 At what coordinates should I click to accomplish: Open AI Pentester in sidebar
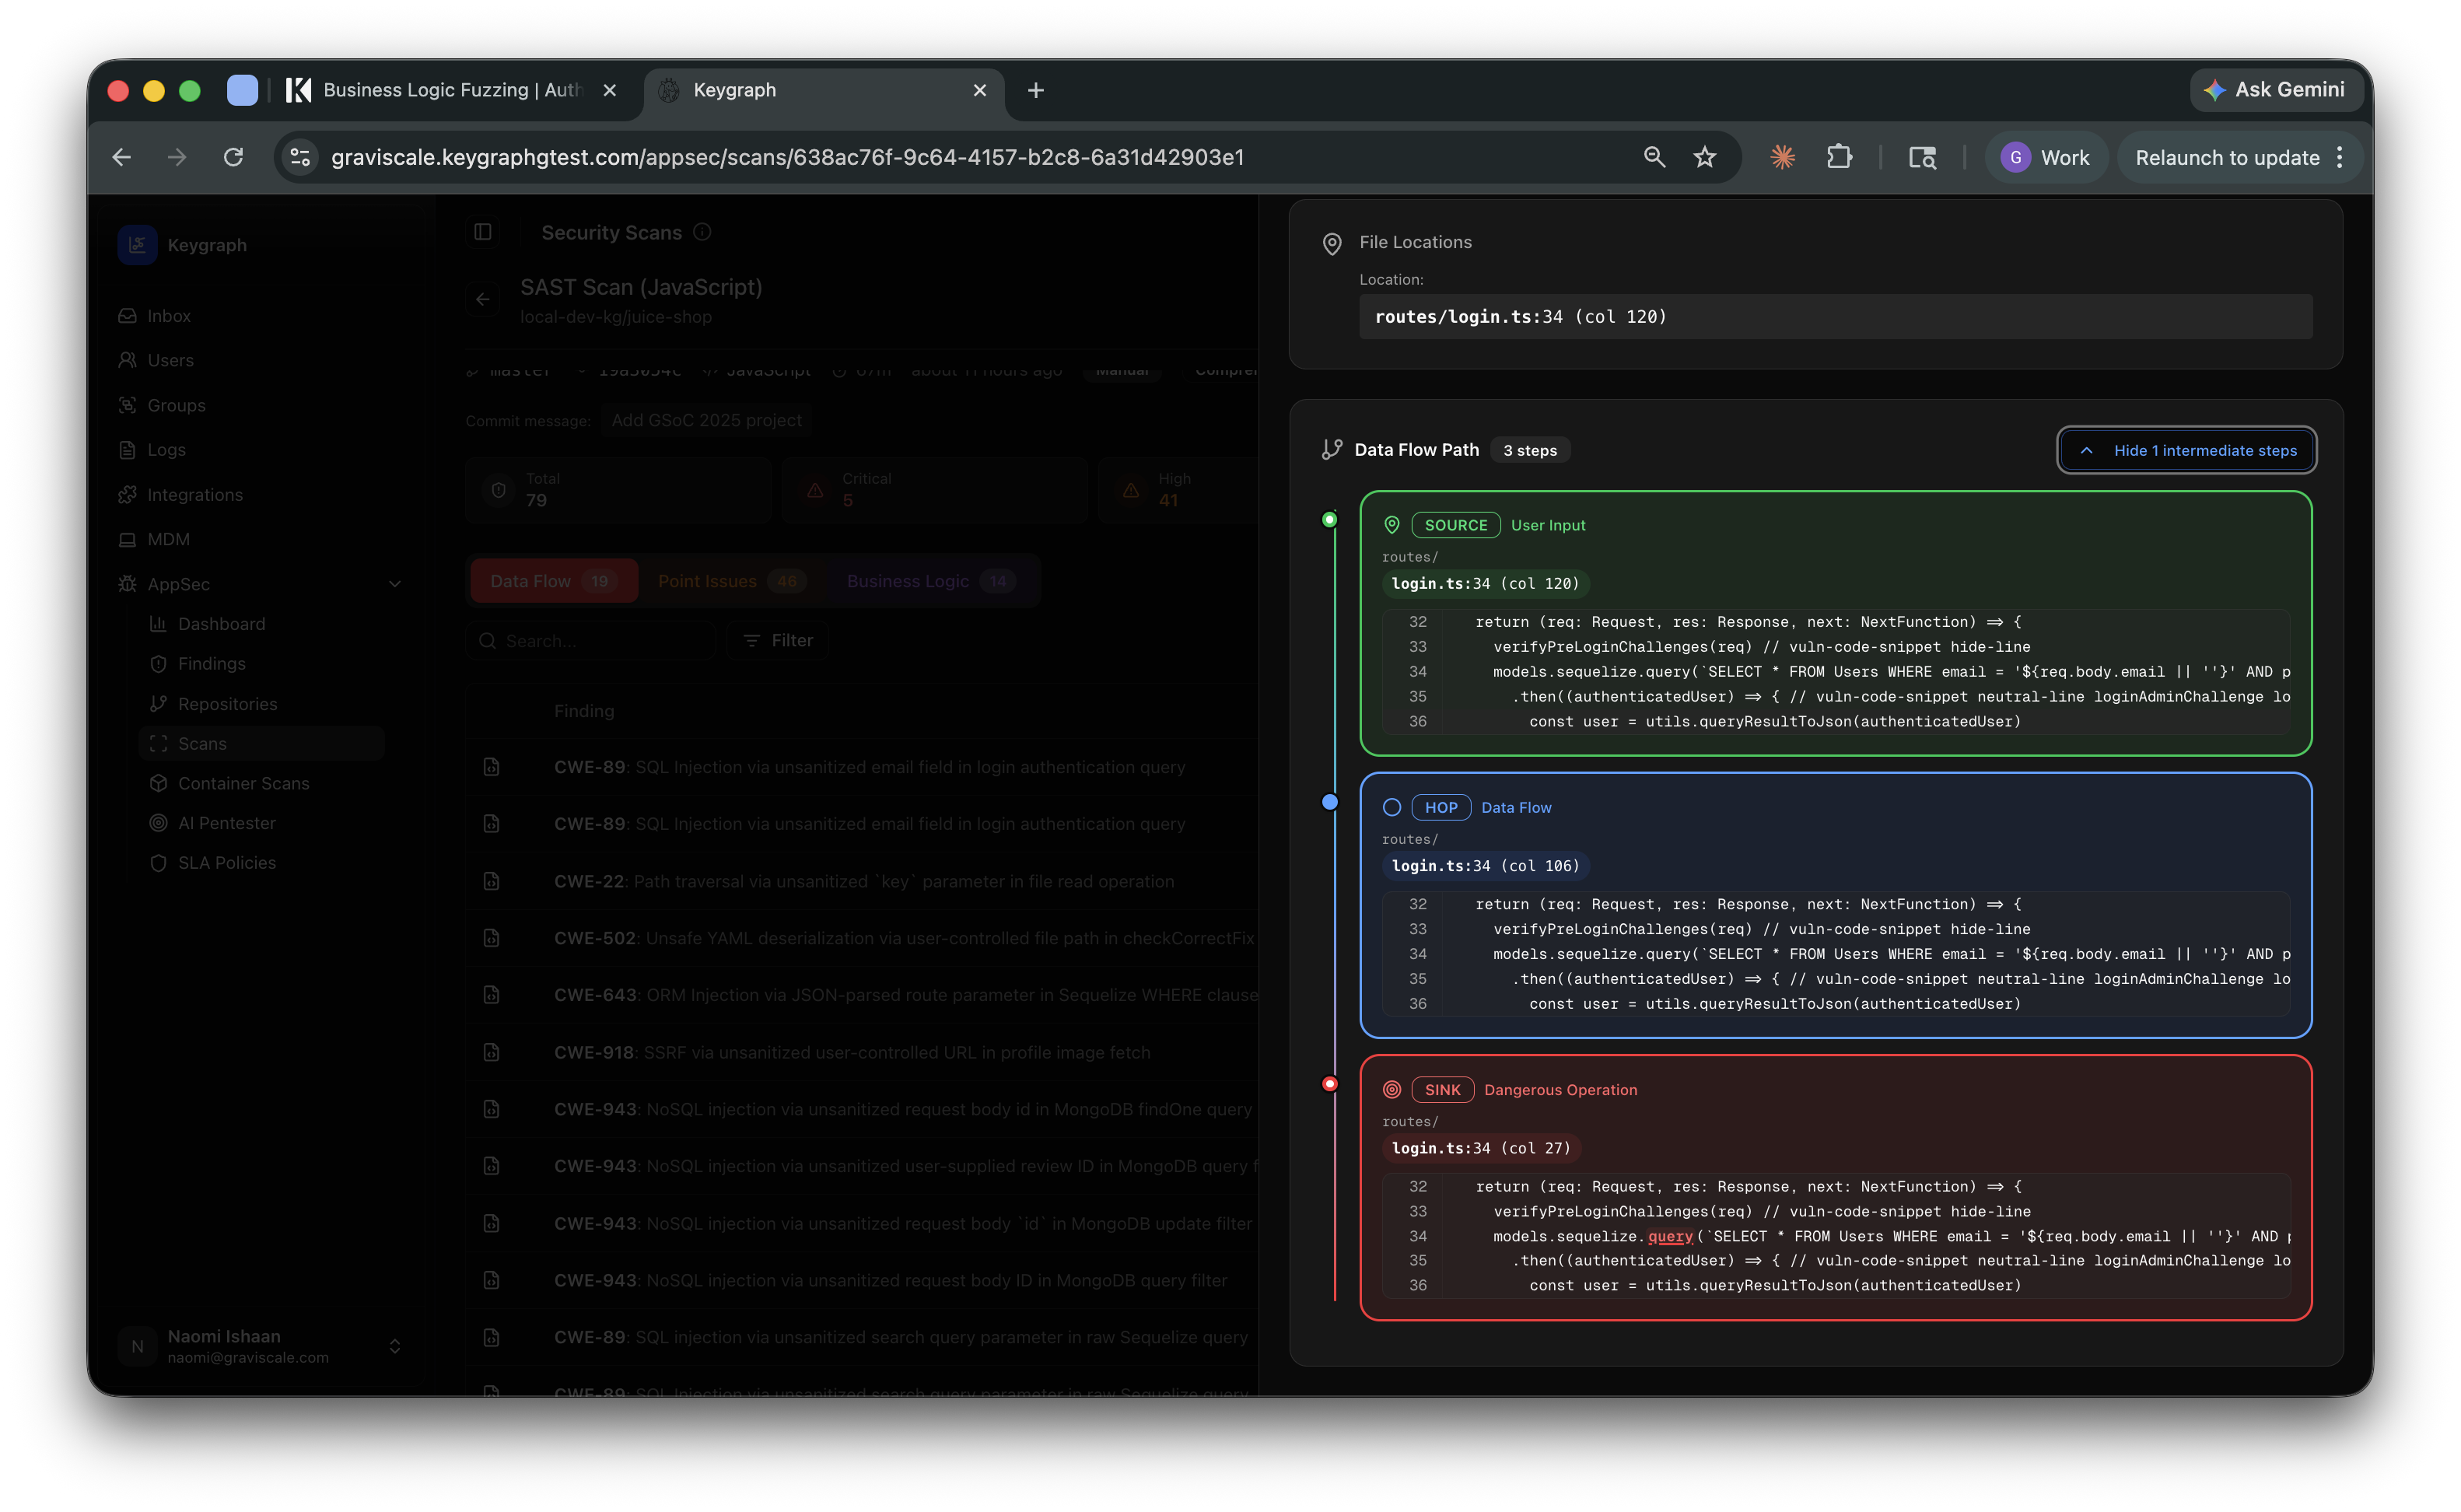tap(226, 823)
